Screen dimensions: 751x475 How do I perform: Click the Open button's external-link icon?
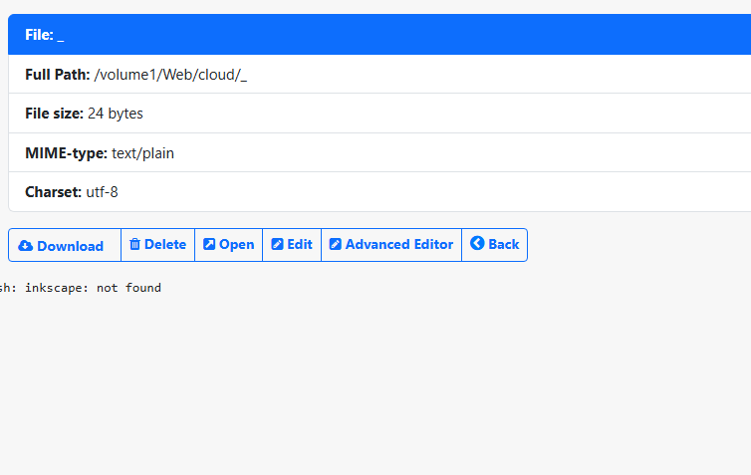pos(209,245)
